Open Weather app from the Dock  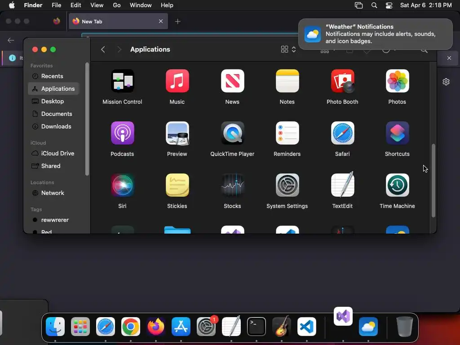368,327
